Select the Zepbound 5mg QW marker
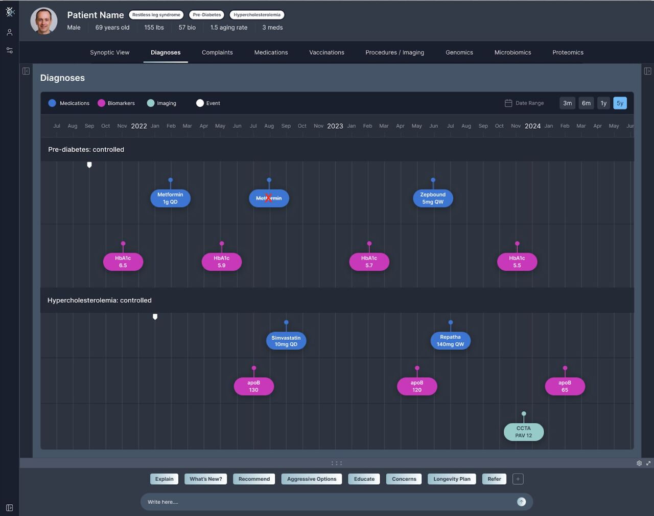The height and width of the screenshot is (516, 654). (x=433, y=198)
